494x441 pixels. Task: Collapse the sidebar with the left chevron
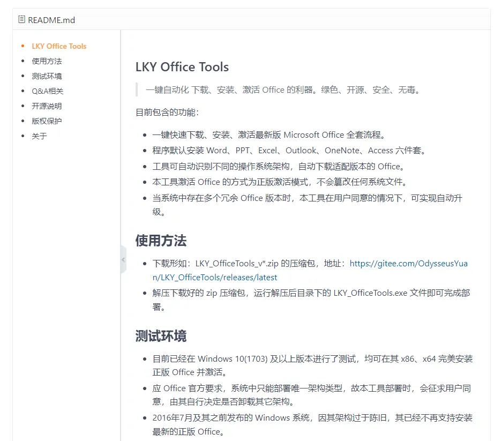(123, 259)
